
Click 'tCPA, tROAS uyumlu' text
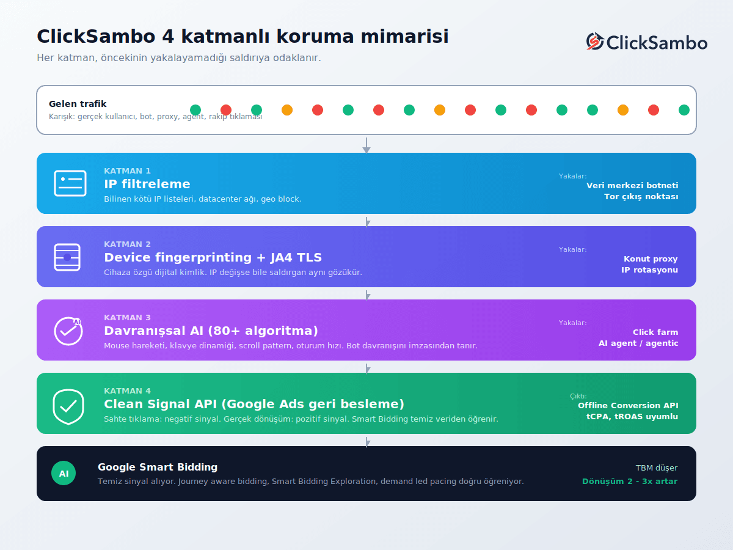[632, 417]
